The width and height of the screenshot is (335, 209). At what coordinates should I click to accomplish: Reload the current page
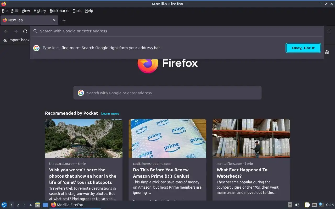(x=25, y=31)
